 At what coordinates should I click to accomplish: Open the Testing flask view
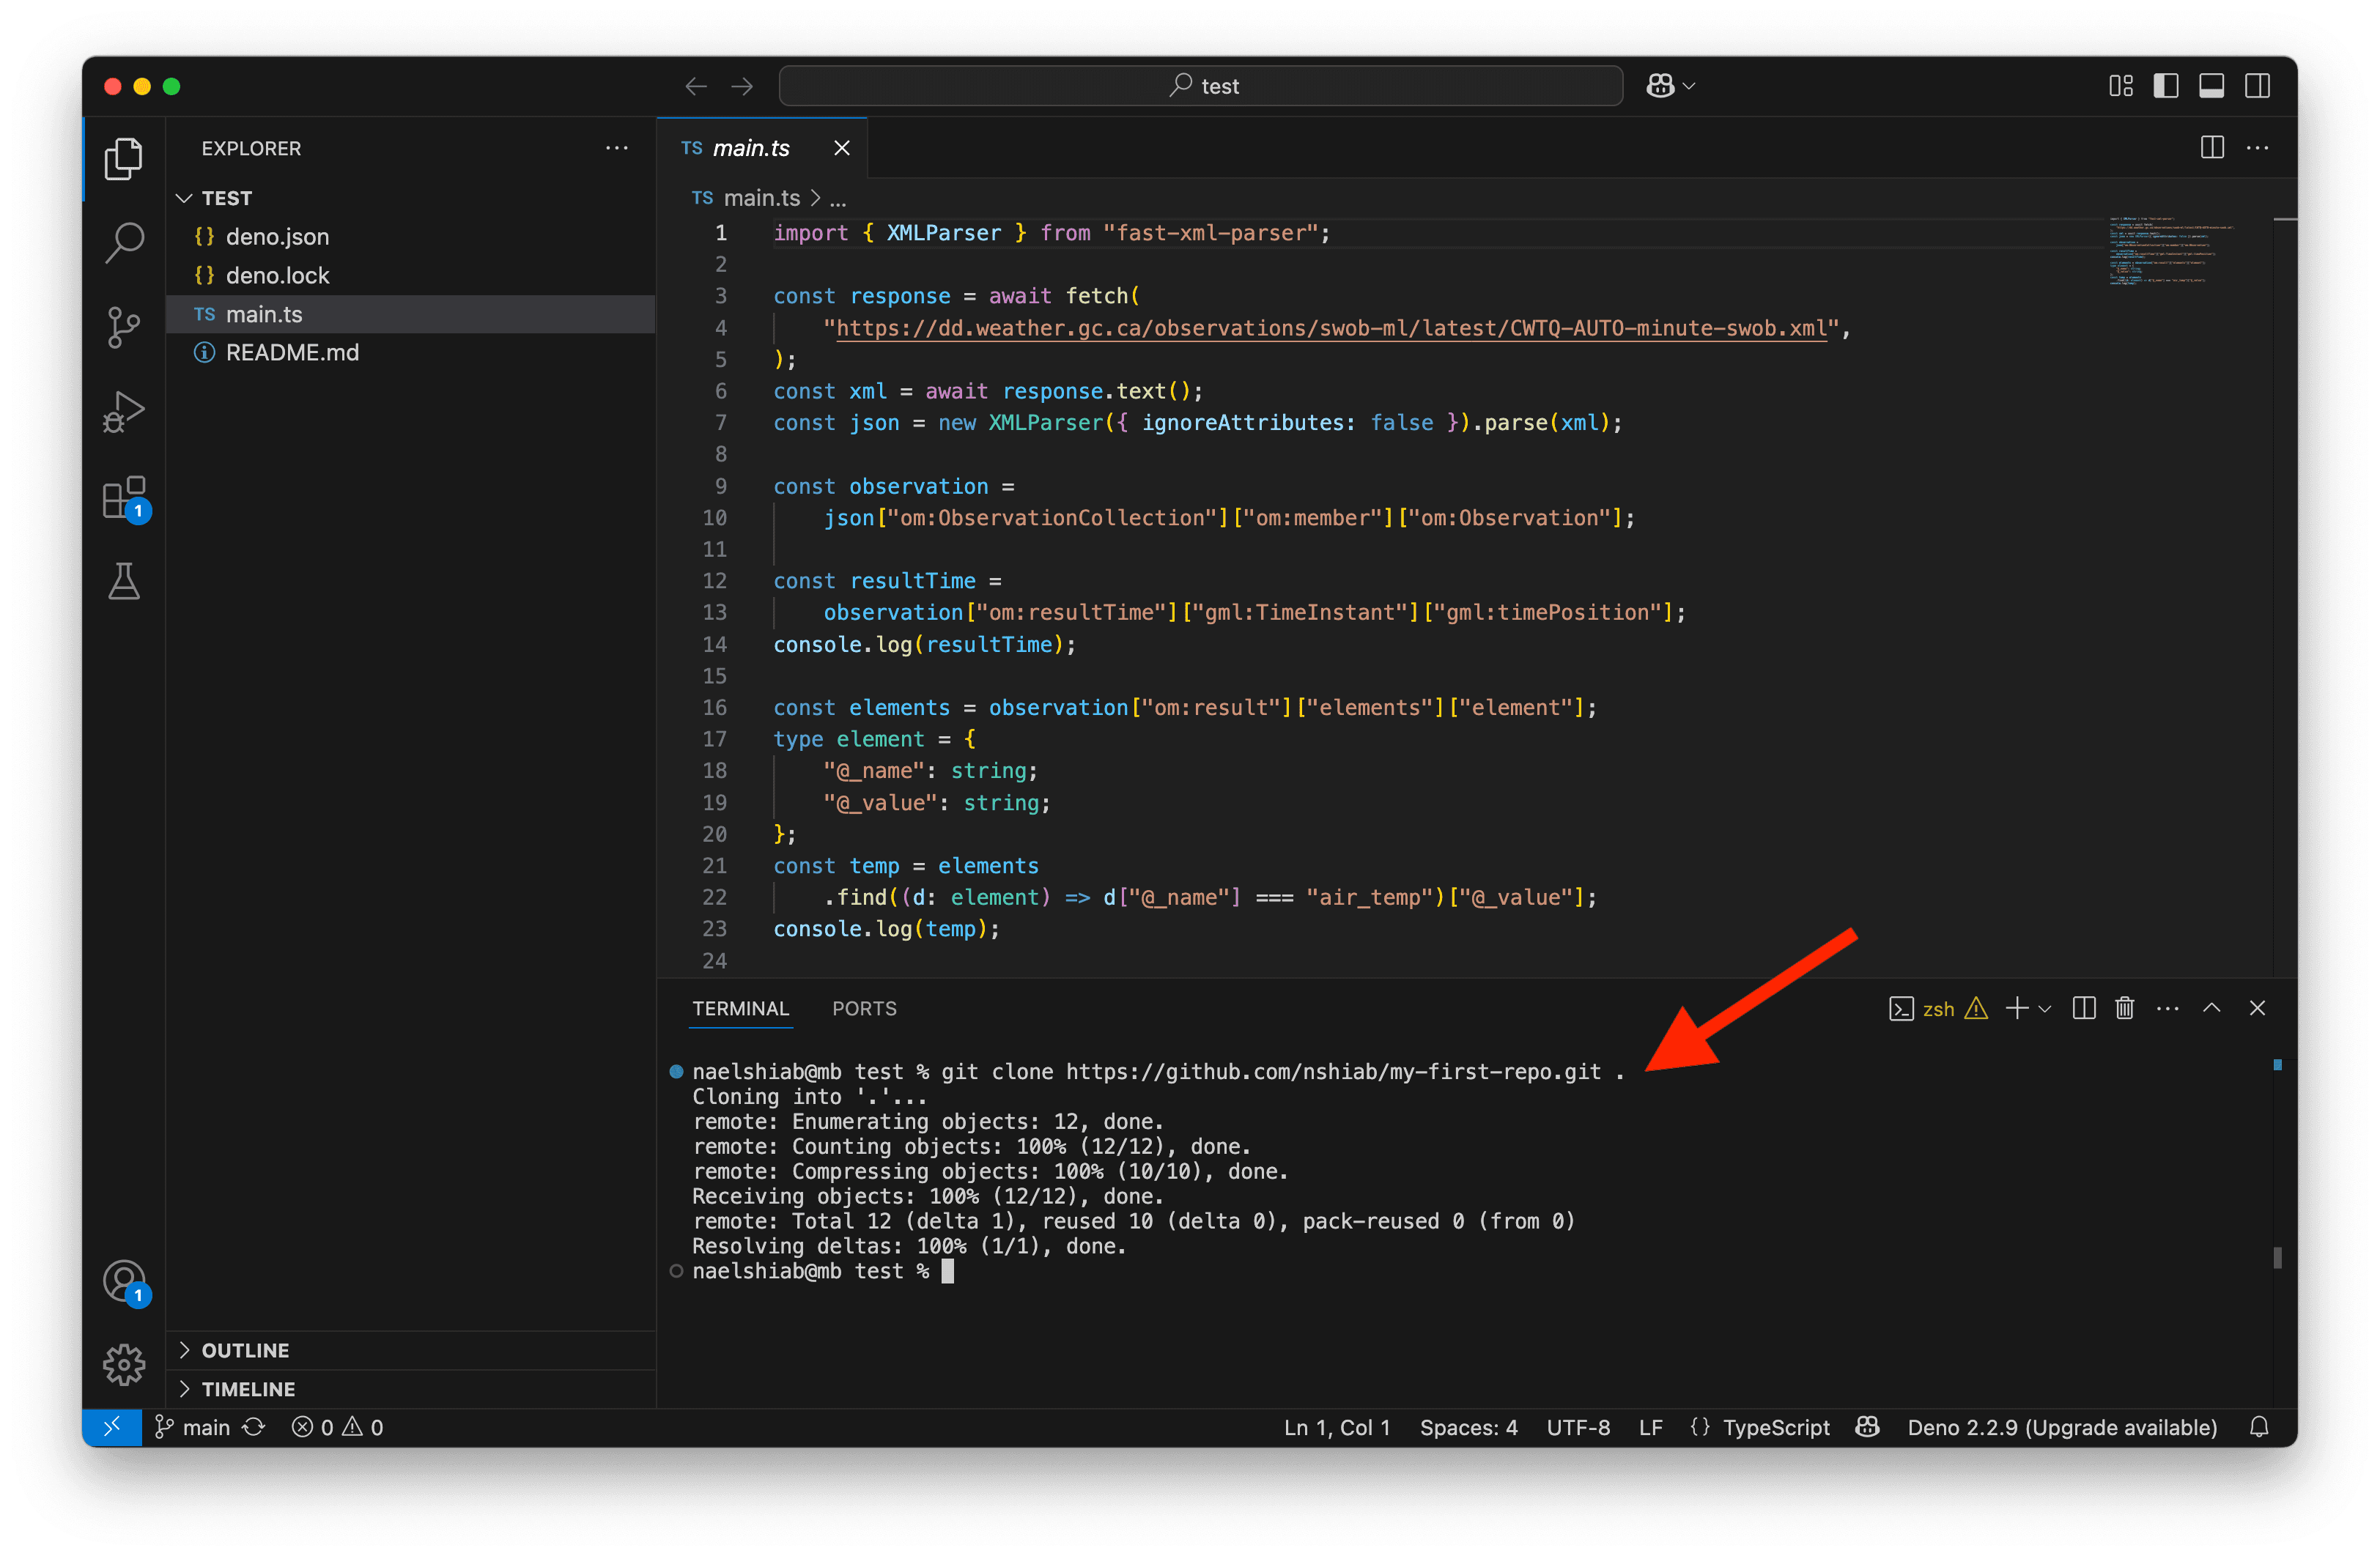124,581
